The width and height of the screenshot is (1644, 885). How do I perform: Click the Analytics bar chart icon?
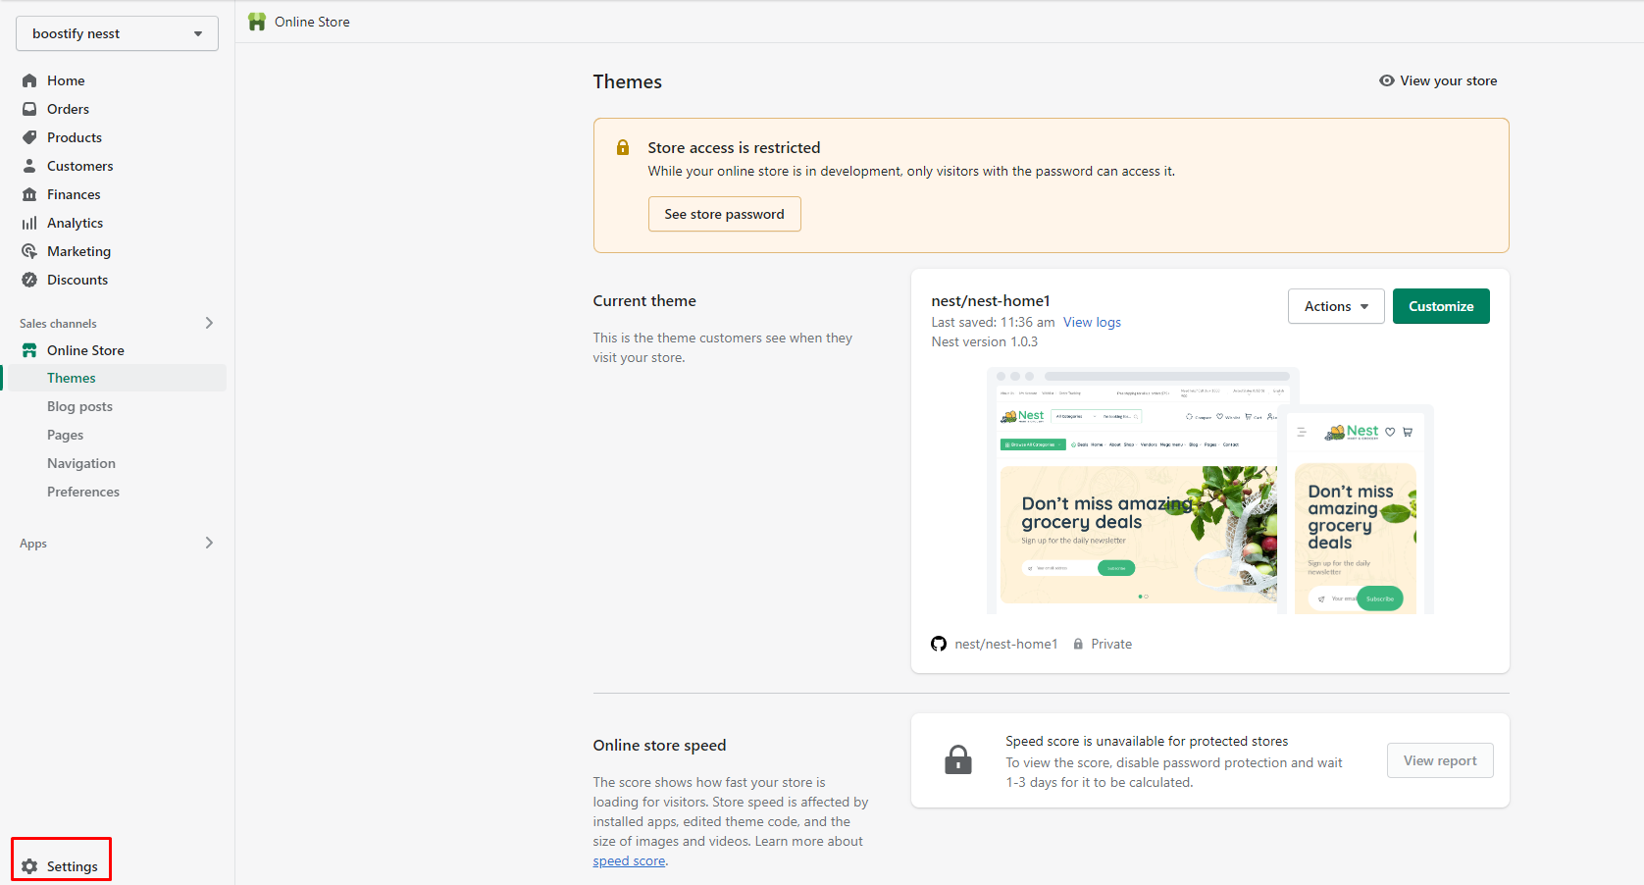coord(29,223)
